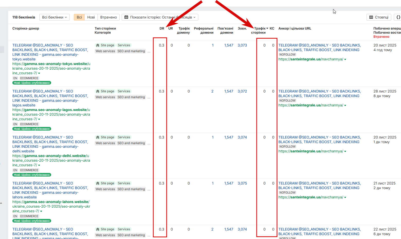Show more categories ellipsis in lagos row
The image size is (401, 239).
coord(149,97)
